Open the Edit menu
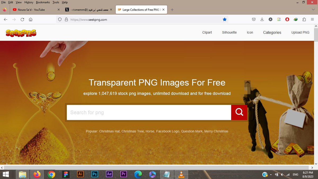Screen dimensions: 318x179 tap(11, 2)
